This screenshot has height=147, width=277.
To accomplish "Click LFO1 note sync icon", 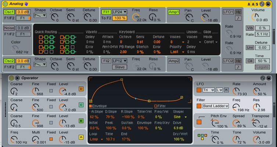I will tap(238, 18).
